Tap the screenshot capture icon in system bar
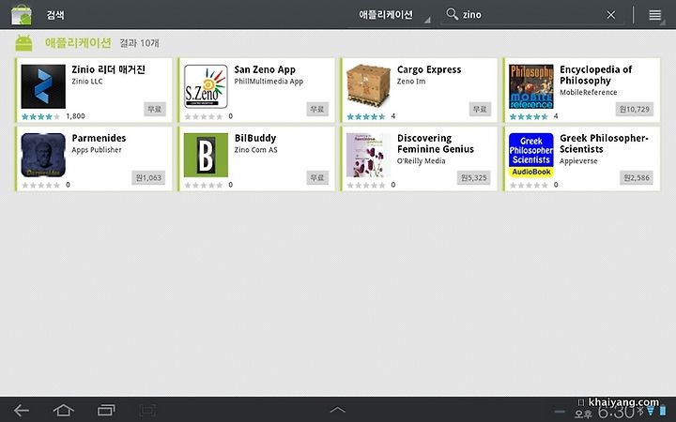 (147, 410)
